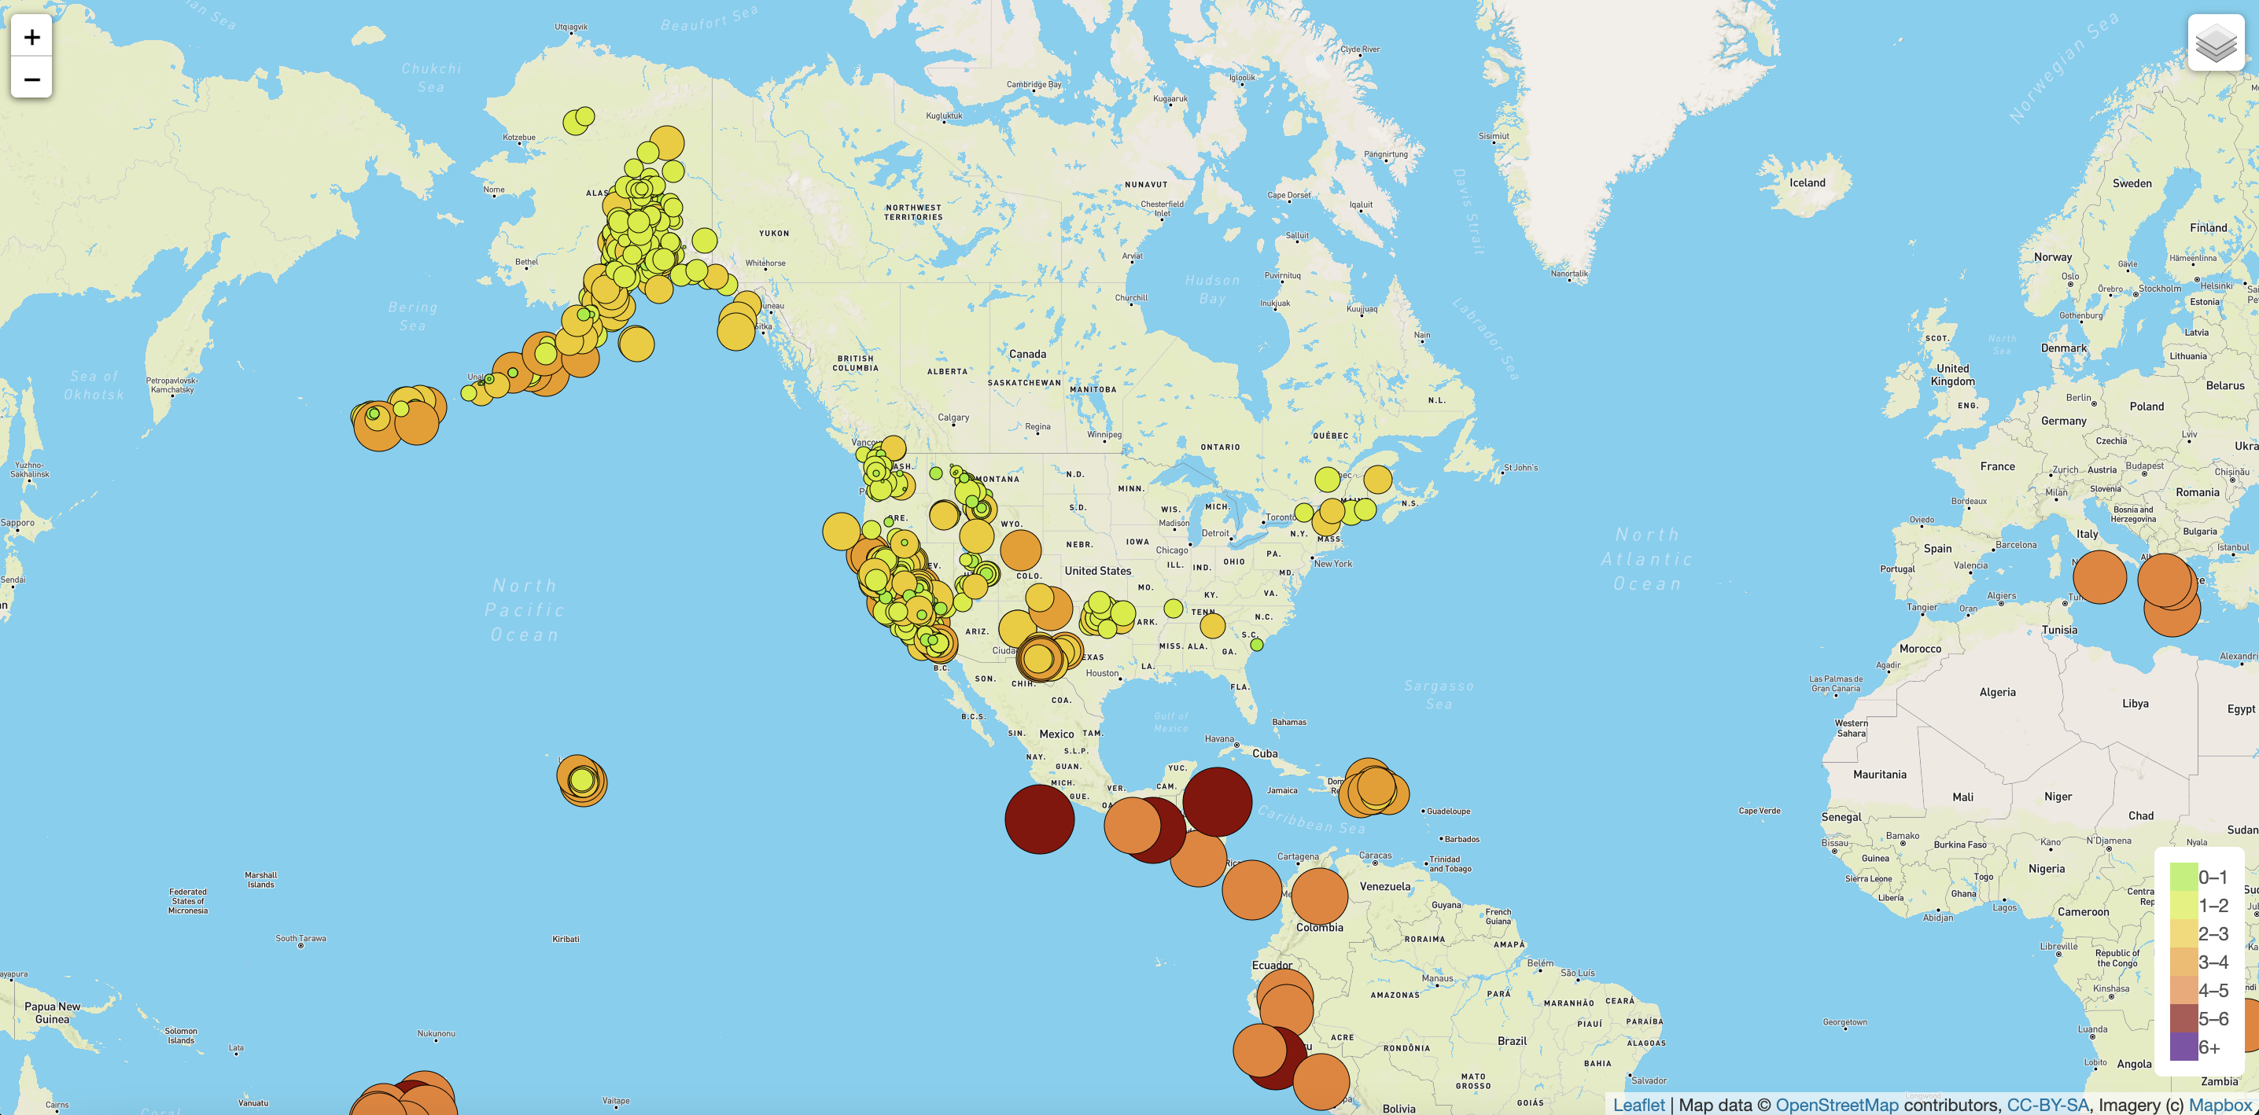Click large yellow marker off Oregon coast
Screen dimensions: 2259x1115
(x=841, y=532)
